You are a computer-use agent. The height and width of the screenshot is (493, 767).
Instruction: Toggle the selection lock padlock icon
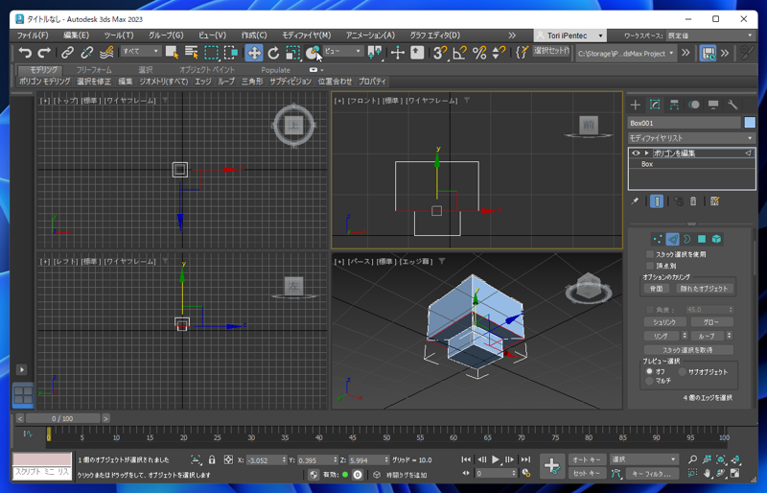(x=212, y=459)
